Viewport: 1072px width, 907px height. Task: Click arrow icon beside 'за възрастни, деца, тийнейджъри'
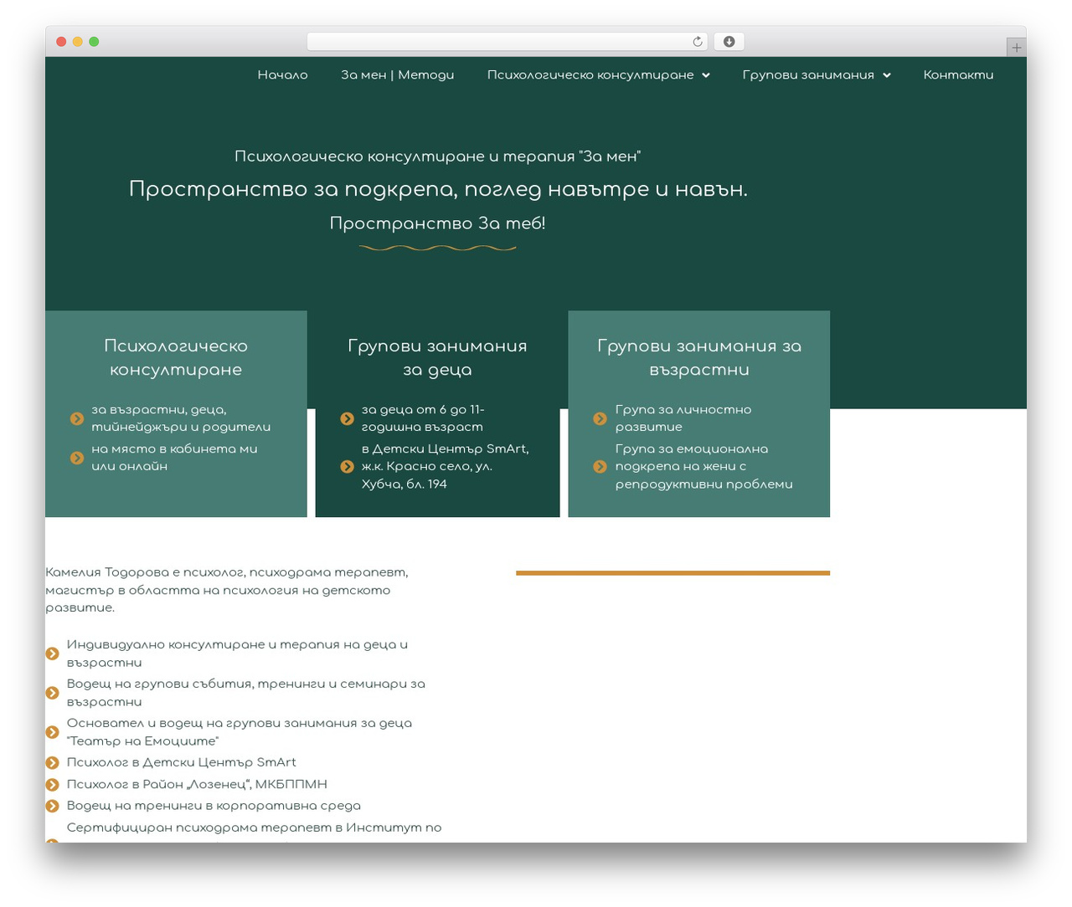coord(77,418)
